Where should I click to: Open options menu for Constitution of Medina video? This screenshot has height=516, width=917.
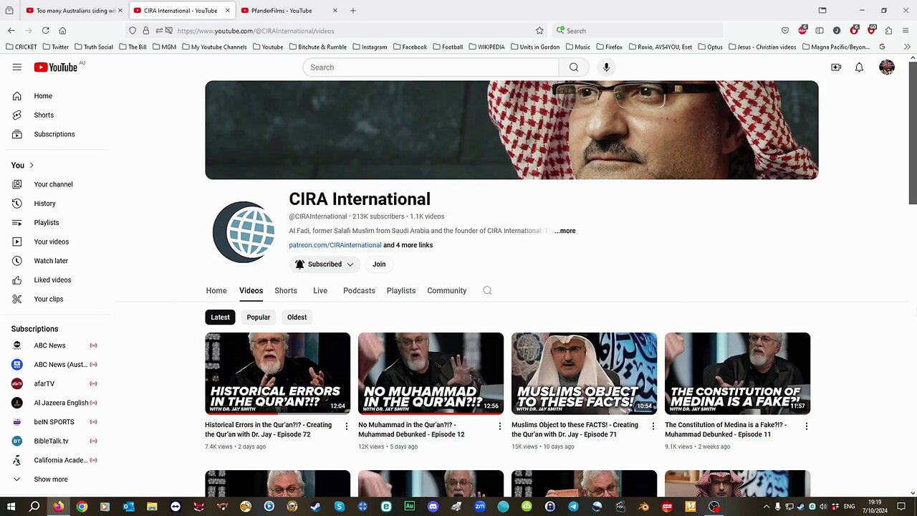point(806,426)
